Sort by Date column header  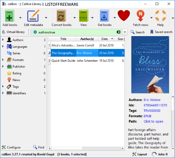click(x=106, y=39)
